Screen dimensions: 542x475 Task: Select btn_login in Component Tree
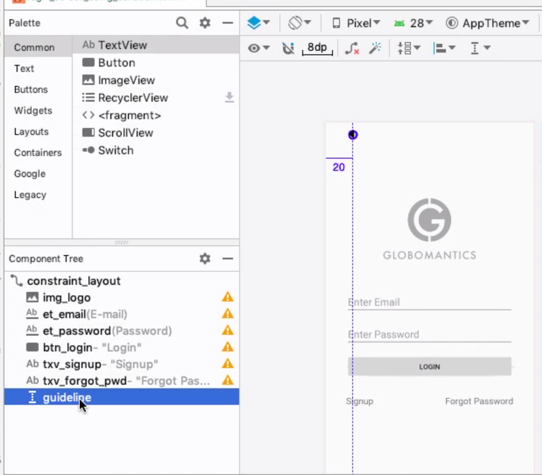click(121, 348)
